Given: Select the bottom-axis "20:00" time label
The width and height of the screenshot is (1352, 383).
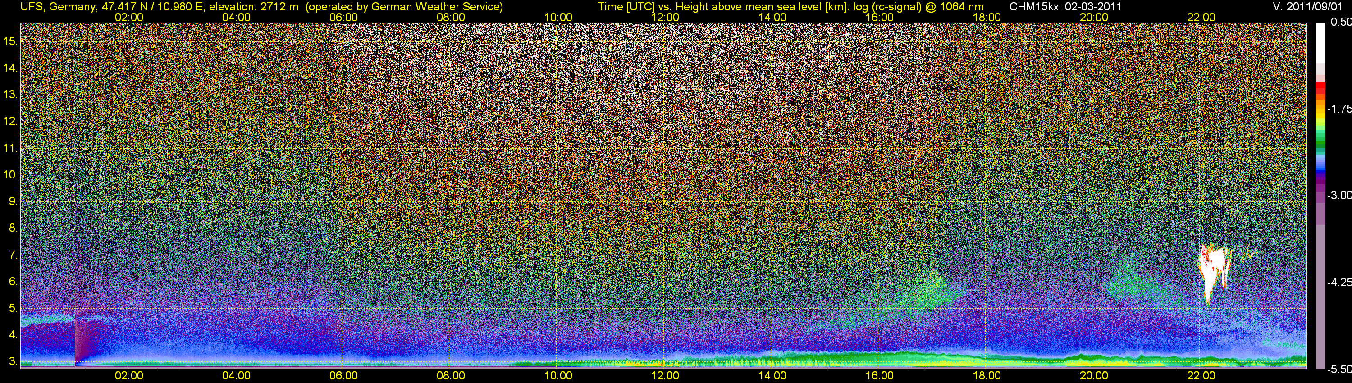Looking at the screenshot, I should tap(1094, 376).
